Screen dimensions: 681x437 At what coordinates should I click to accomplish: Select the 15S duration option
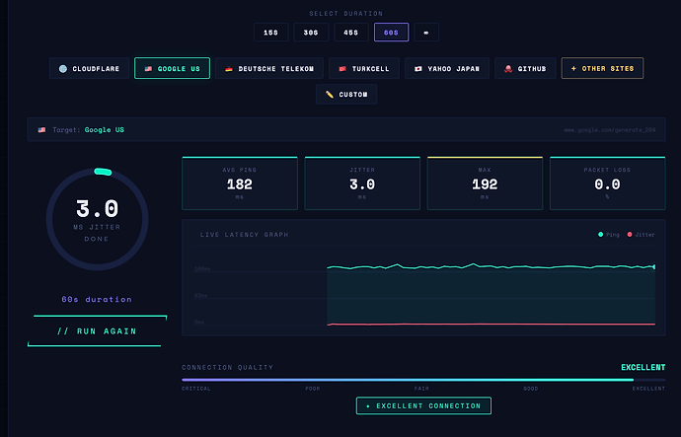tap(271, 33)
